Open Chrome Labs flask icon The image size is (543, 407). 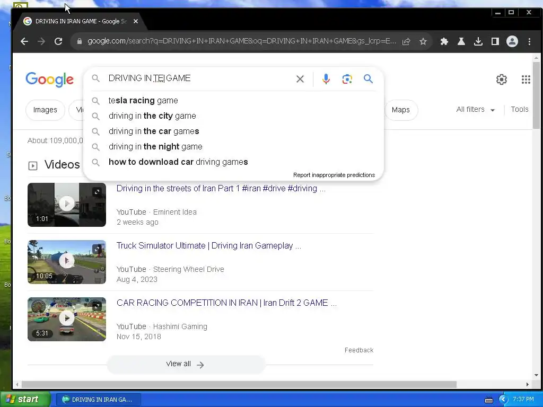tap(461, 41)
